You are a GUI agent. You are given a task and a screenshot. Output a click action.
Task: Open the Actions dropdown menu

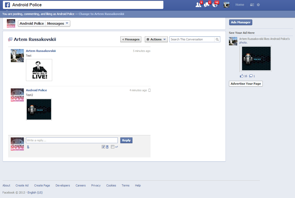[156, 39]
